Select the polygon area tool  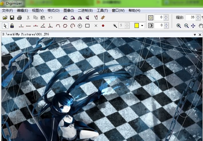[65, 26]
